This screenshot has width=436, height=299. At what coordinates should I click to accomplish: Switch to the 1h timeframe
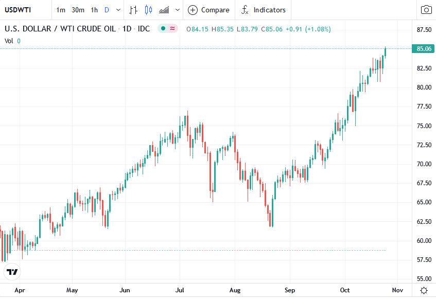click(94, 10)
